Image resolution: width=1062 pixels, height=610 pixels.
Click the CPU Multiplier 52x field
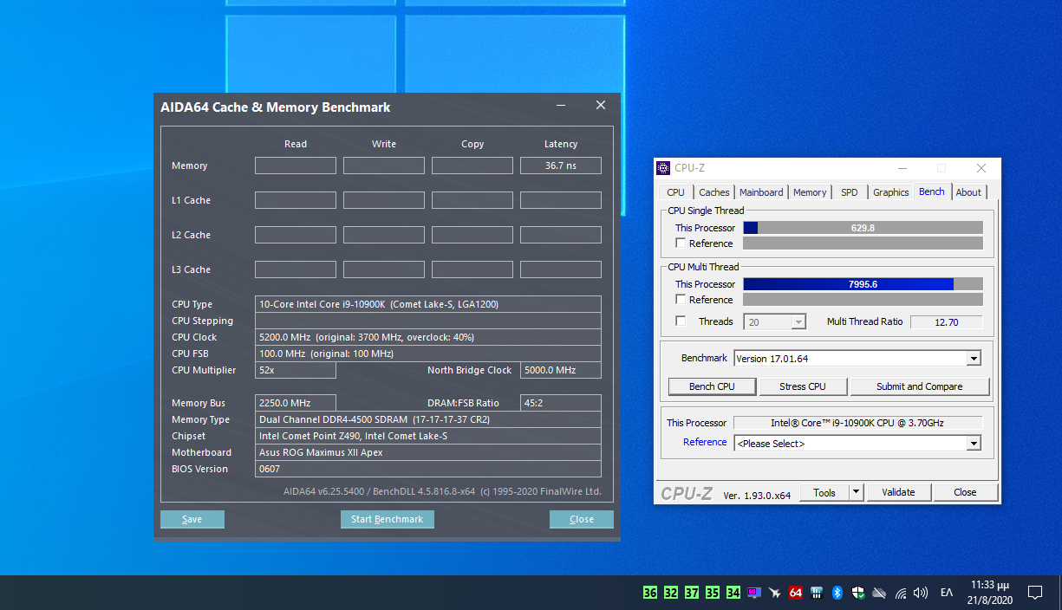tap(296, 370)
